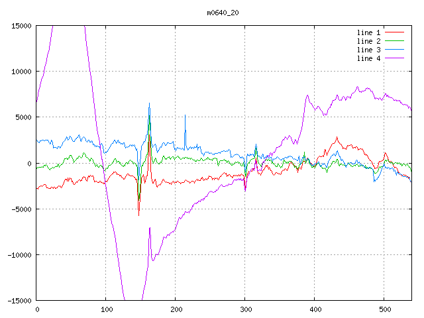Click the x-axis label 0 at origin
The width and height of the screenshot is (424, 318).
pos(37,309)
